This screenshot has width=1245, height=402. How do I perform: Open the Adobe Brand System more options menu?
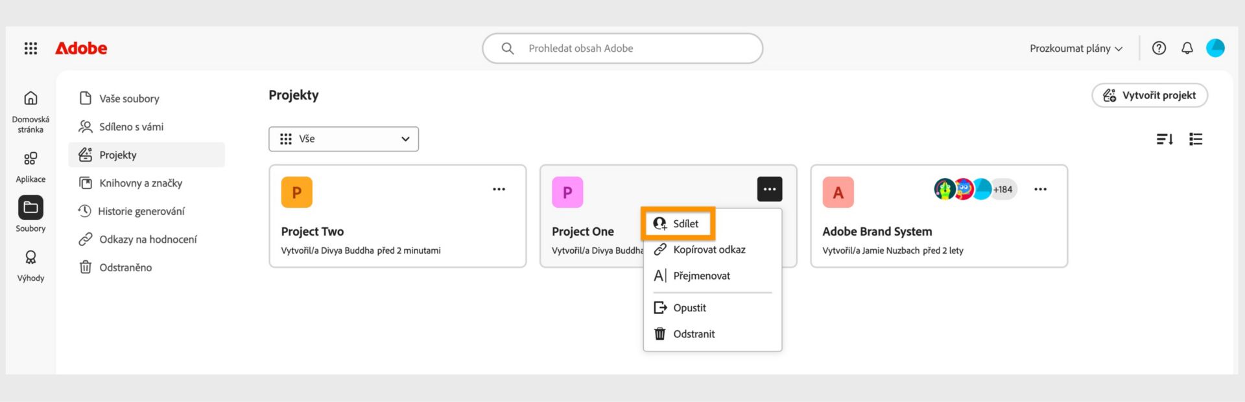[x=1040, y=189]
